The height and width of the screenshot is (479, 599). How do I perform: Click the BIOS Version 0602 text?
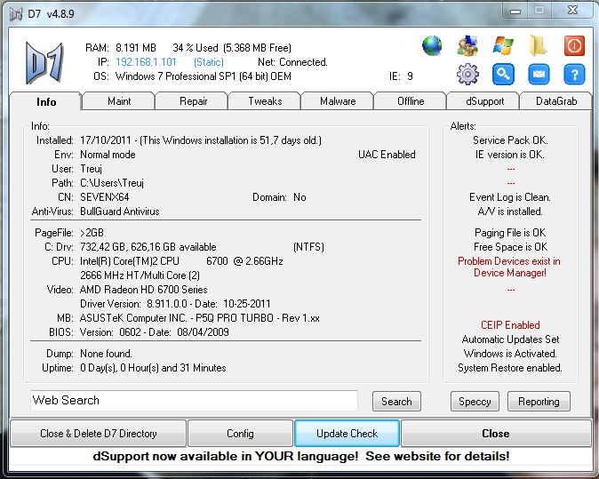click(x=155, y=332)
